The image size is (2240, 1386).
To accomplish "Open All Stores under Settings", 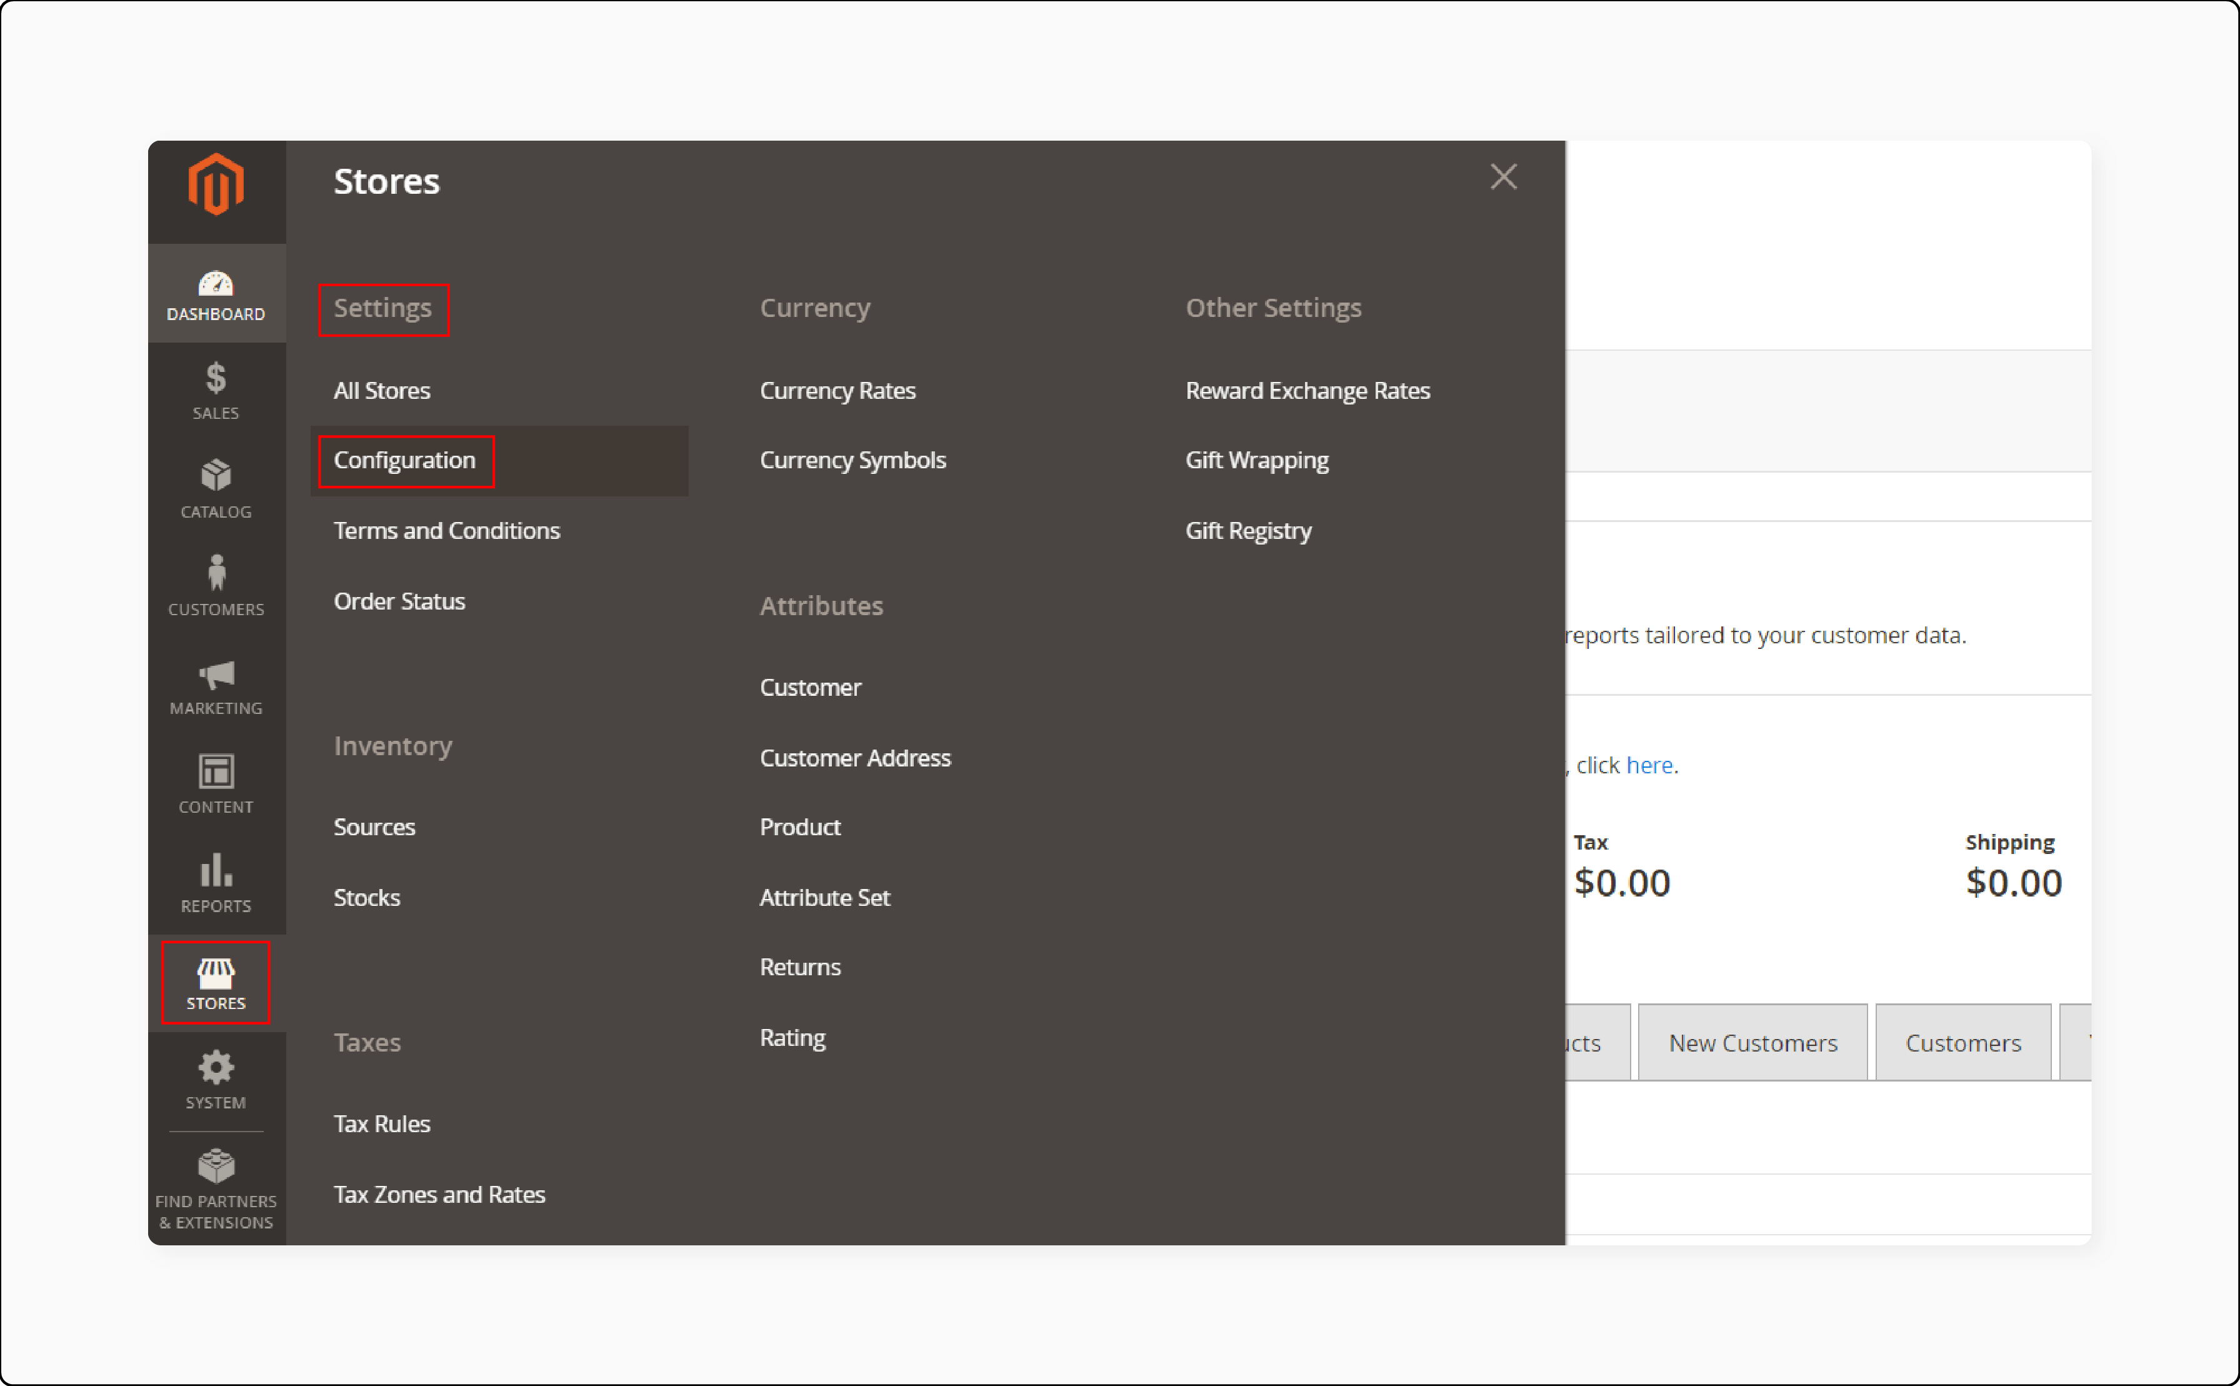I will 382,391.
